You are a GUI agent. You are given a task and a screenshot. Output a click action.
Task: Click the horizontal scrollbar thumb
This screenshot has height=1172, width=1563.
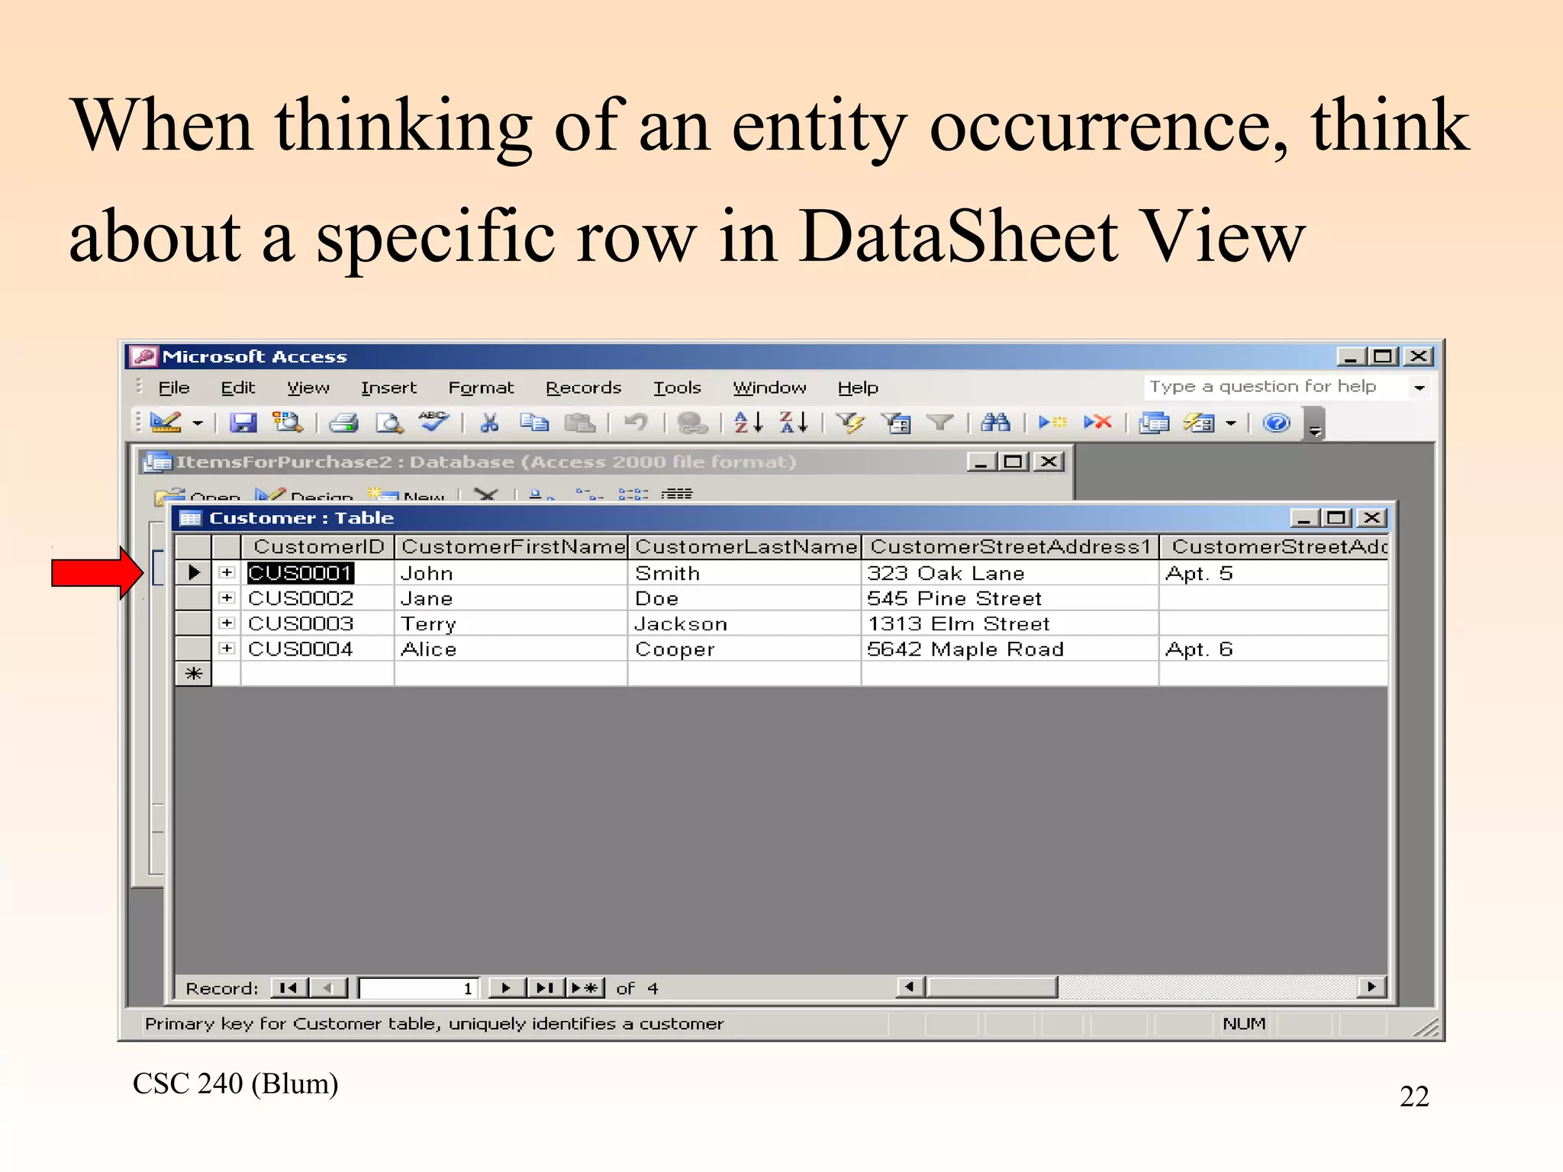point(991,987)
